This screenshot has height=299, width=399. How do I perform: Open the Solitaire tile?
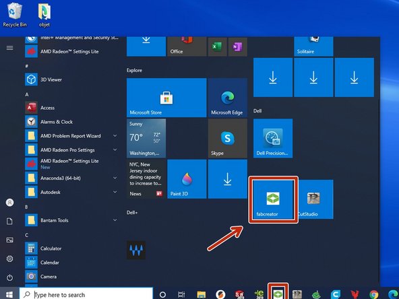[313, 46]
